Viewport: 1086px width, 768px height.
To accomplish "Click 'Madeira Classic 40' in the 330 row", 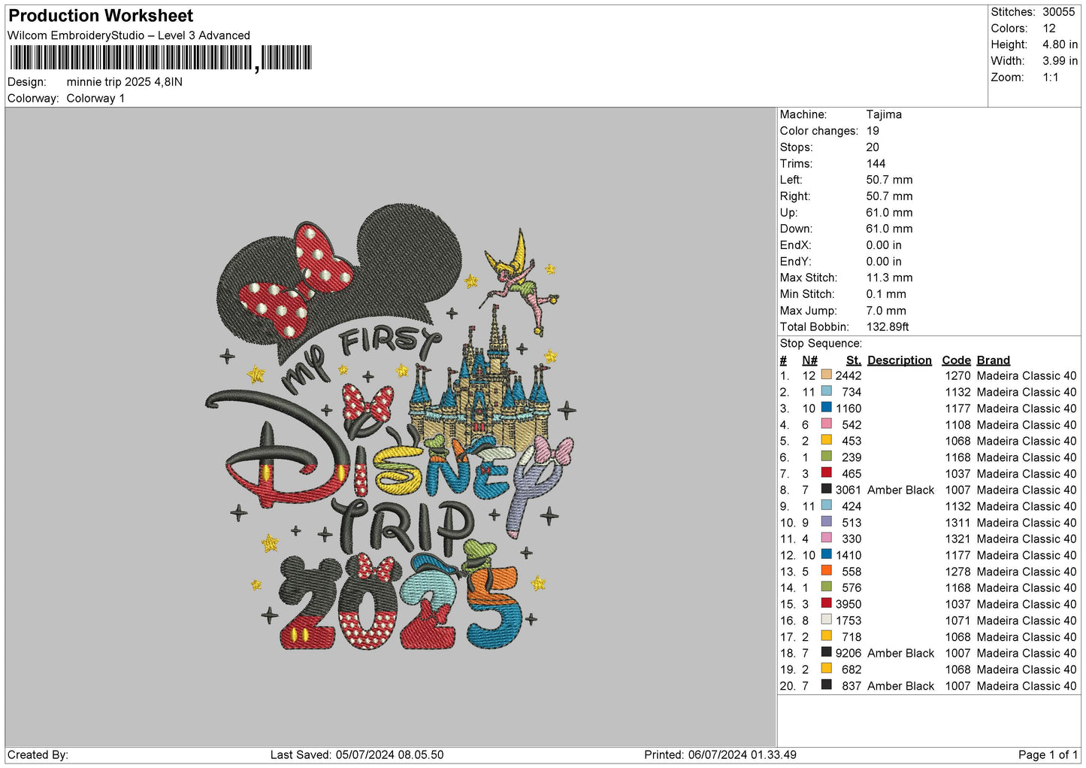I will pyautogui.click(x=1027, y=539).
